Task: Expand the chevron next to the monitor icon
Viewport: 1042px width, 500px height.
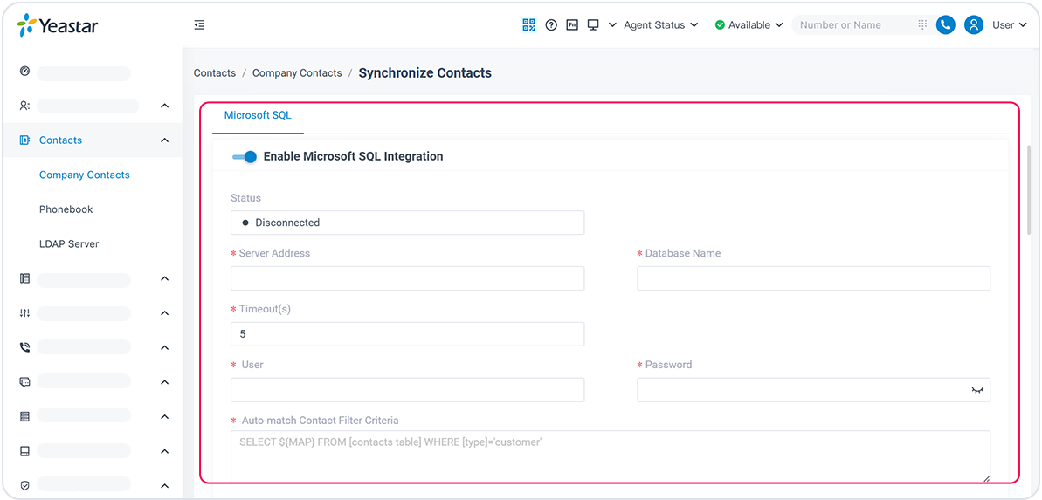Action: [612, 24]
